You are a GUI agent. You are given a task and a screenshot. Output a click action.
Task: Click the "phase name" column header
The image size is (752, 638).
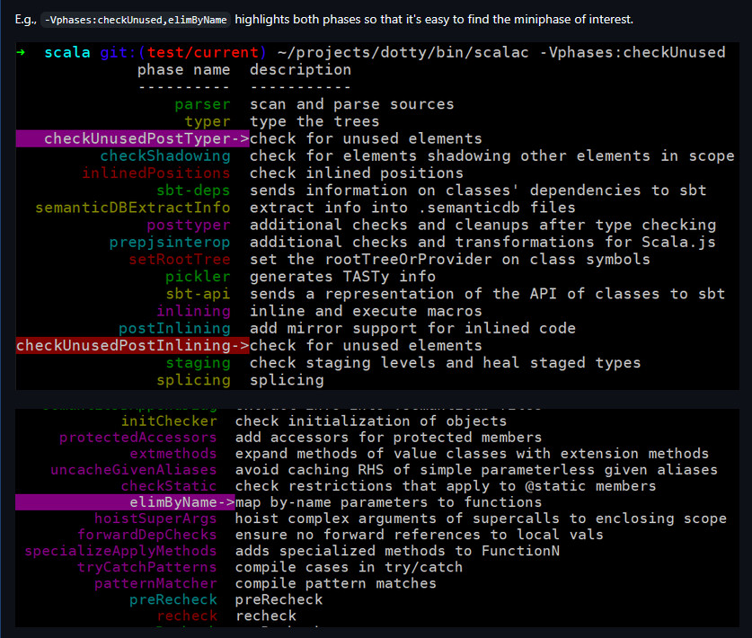point(183,70)
